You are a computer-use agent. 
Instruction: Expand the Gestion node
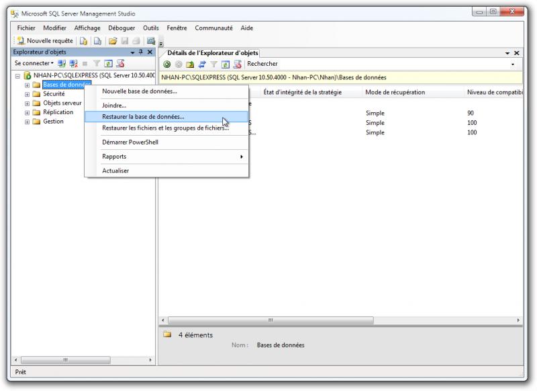coord(27,122)
